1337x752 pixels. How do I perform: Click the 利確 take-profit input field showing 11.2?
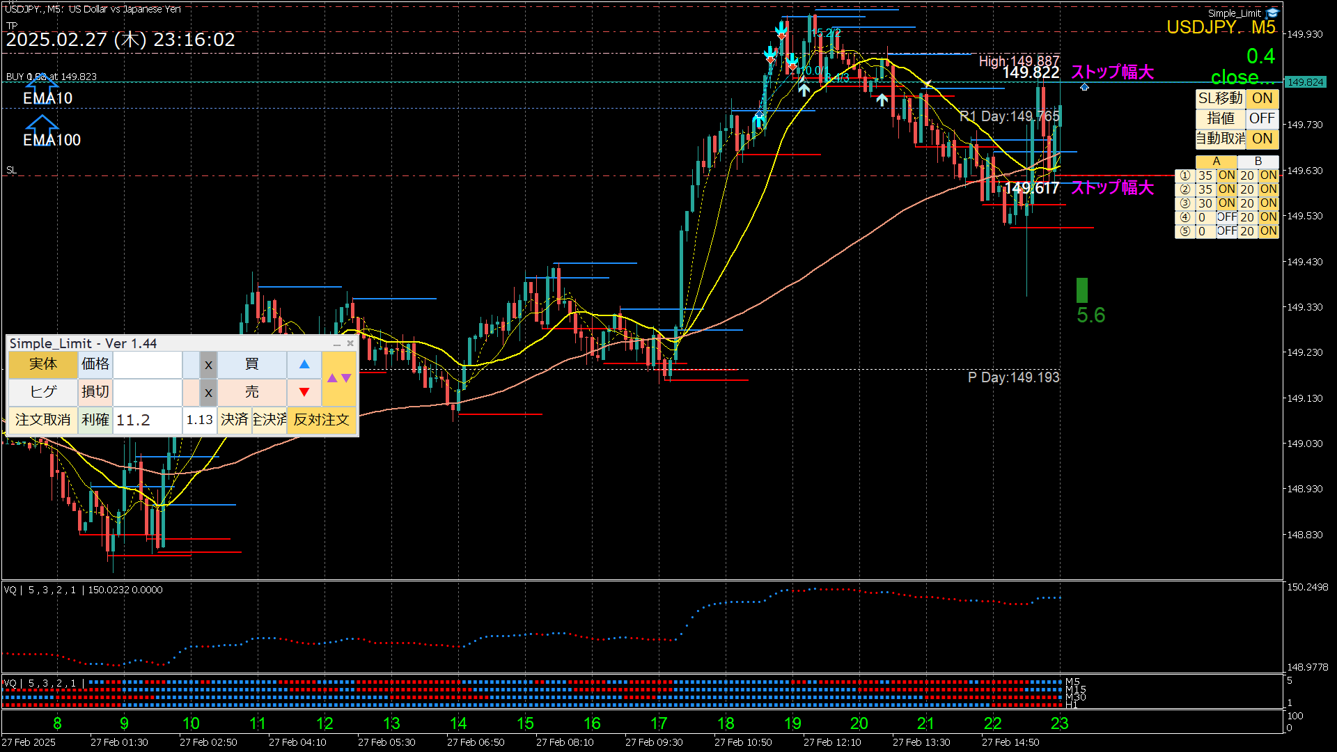(x=147, y=420)
